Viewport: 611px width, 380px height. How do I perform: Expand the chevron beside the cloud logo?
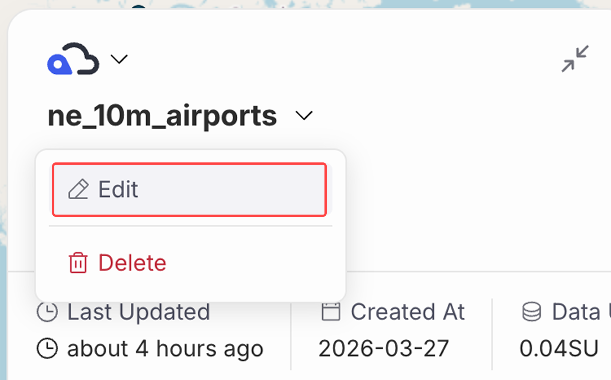[119, 59]
